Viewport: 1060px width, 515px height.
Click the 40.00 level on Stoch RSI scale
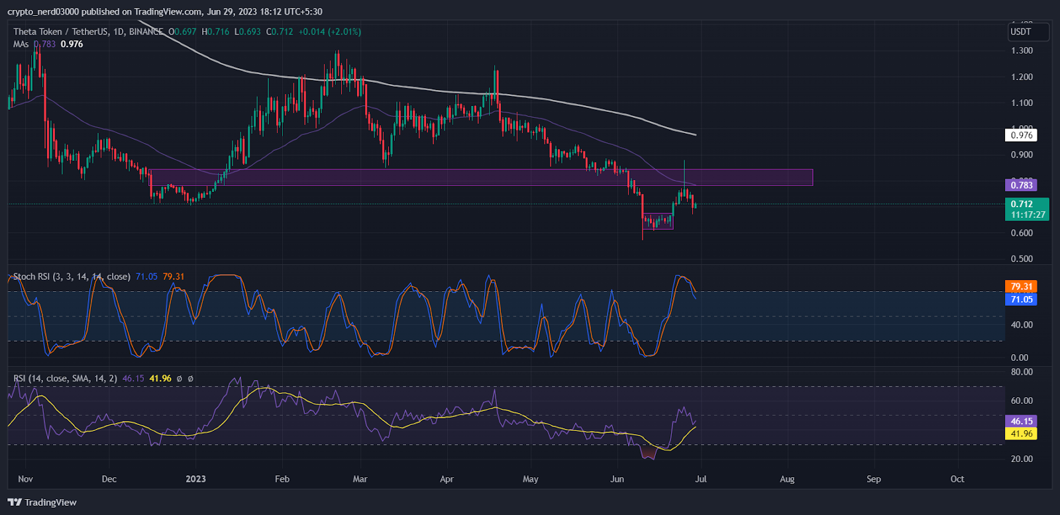tap(1022, 325)
